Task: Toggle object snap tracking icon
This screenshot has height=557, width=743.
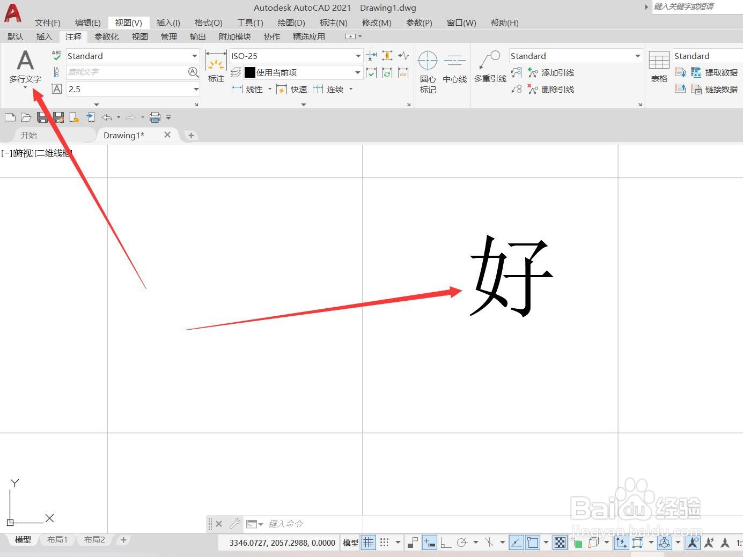Action: (x=516, y=543)
